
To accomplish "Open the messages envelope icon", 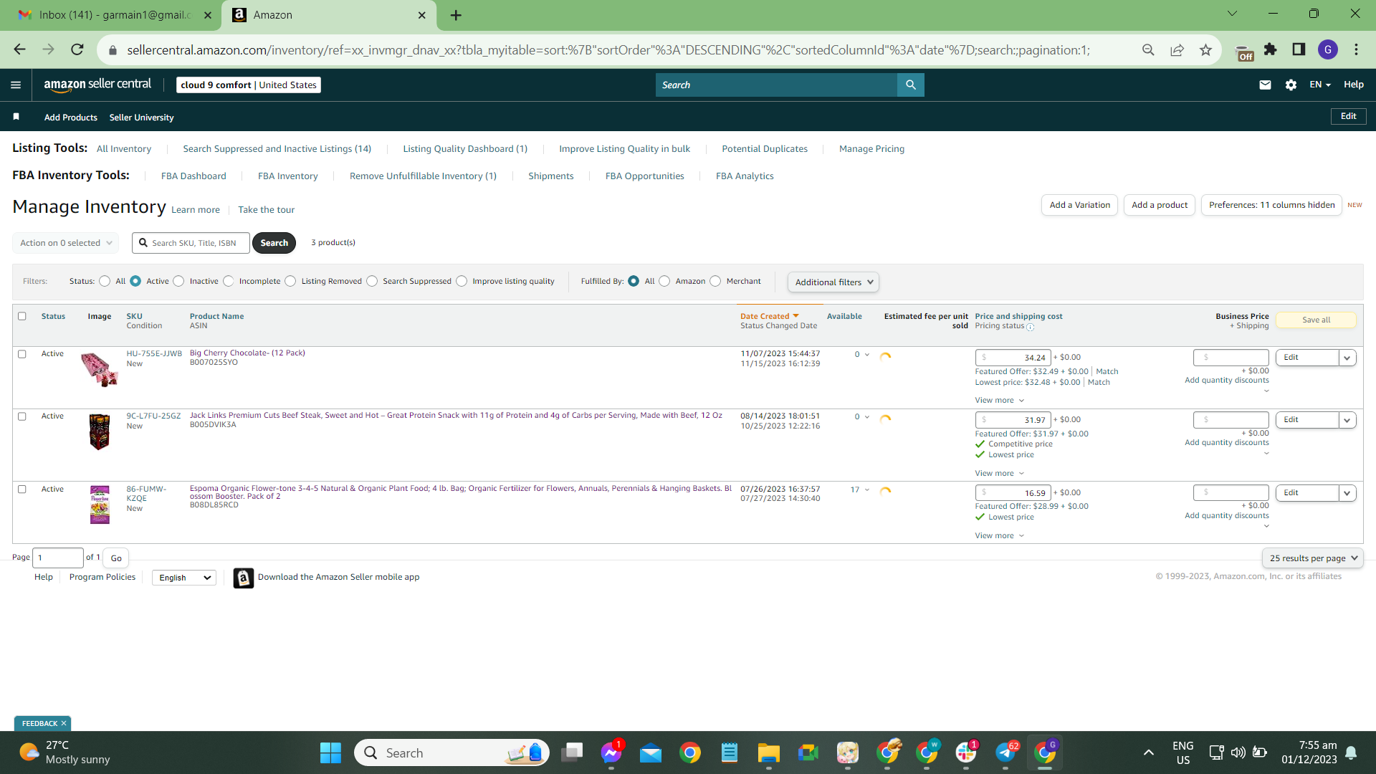I will 1265,85.
